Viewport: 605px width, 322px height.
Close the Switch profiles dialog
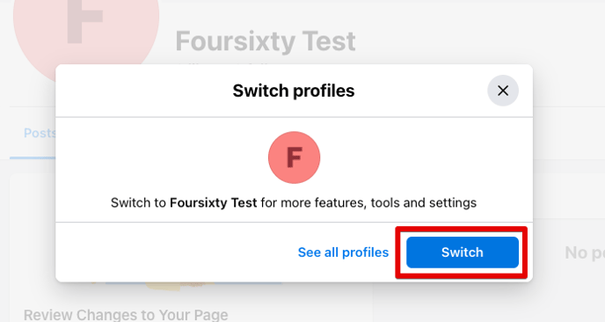pos(503,91)
